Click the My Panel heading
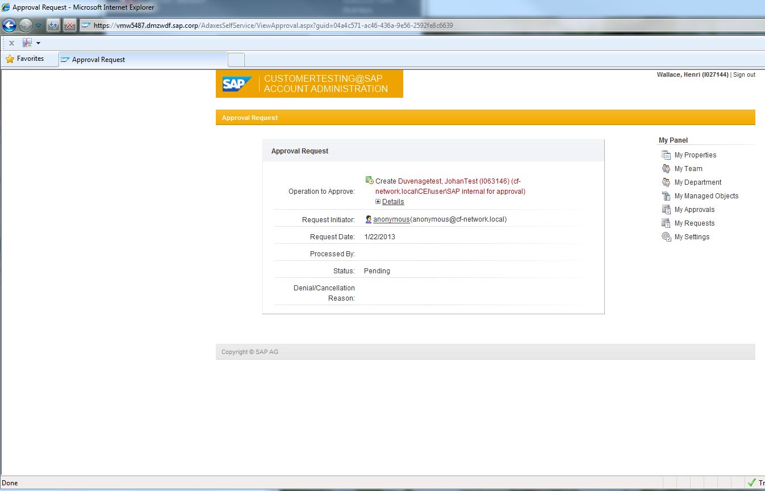The image size is (765, 491). coord(673,140)
